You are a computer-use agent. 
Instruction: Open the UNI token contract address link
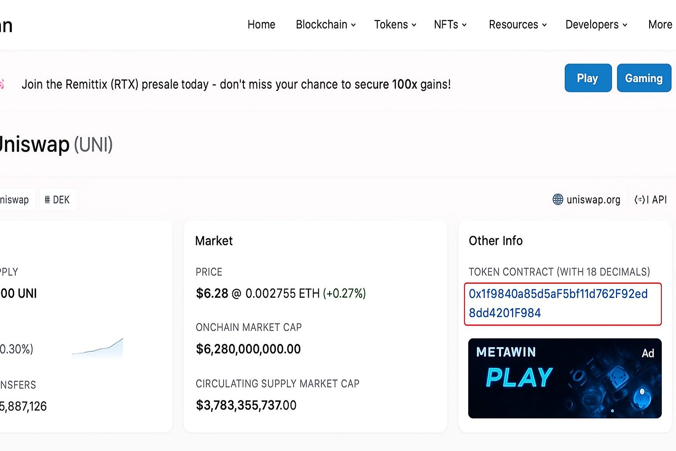click(558, 303)
